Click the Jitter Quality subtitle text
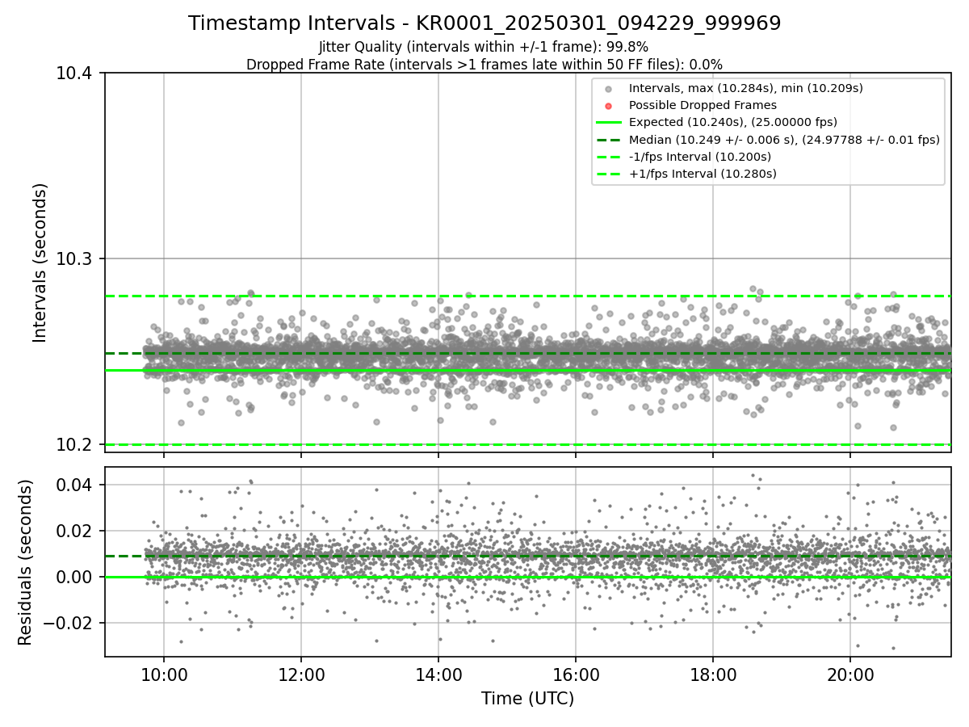969x727 pixels. pyautogui.click(x=484, y=47)
